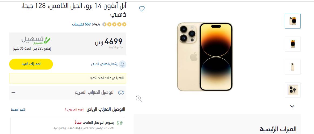Screen dimensions: 314x134
Task: Click the standard delivery fee truck icon
Action: (120, 123)
